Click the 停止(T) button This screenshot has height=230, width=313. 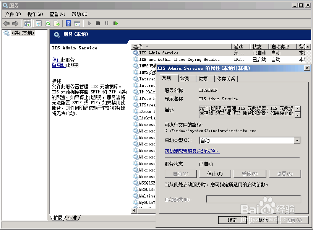[x=215, y=174]
